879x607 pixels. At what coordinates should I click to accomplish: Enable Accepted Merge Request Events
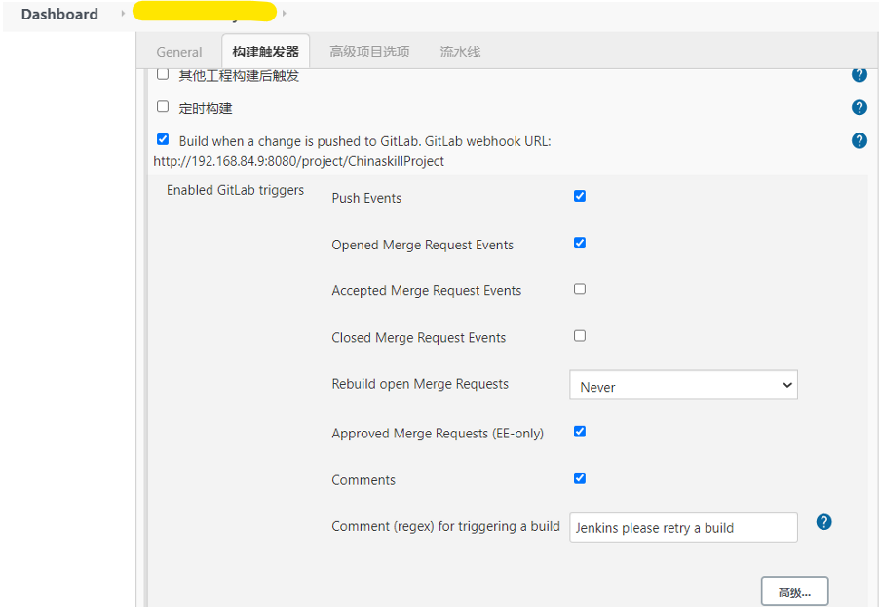coord(580,289)
